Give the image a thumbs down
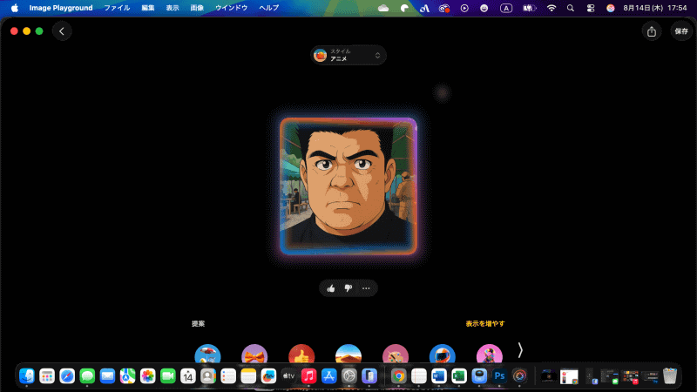Screen dimensions: 697x392 [348, 288]
